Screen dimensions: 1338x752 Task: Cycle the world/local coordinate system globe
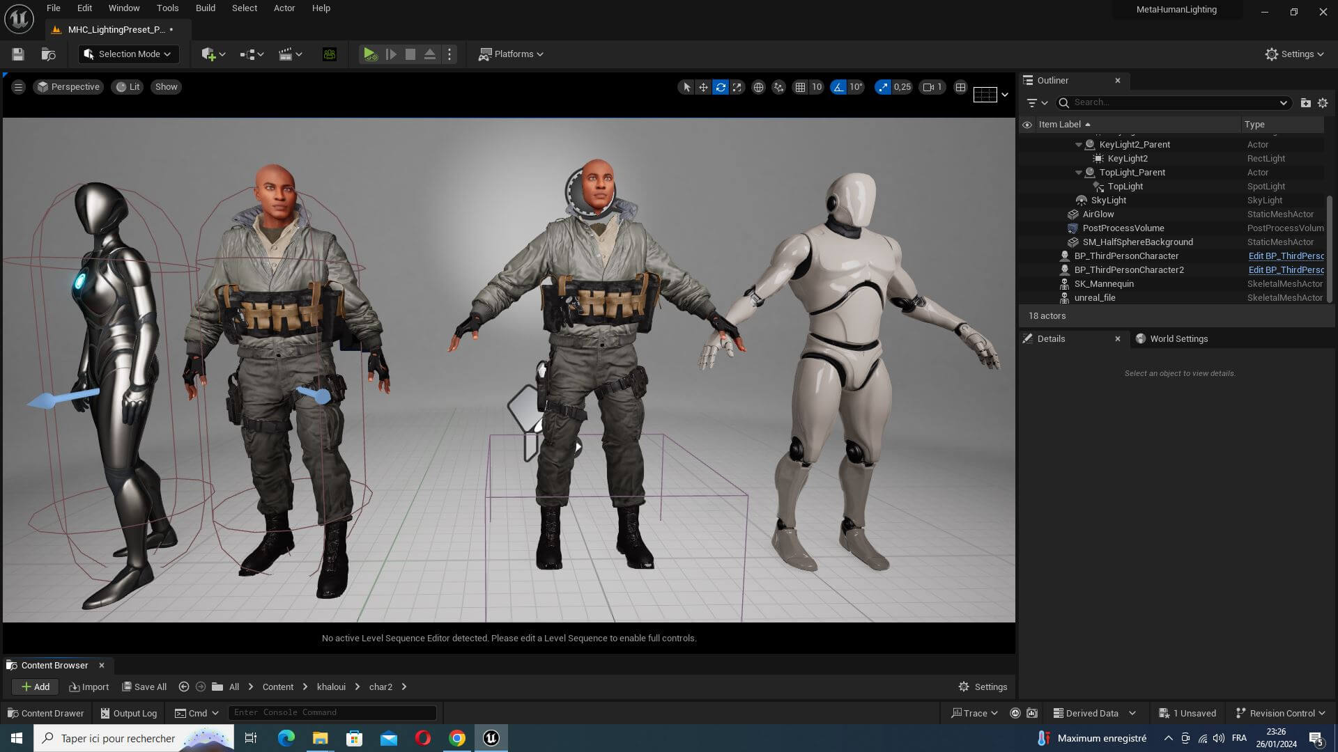pyautogui.click(x=758, y=87)
